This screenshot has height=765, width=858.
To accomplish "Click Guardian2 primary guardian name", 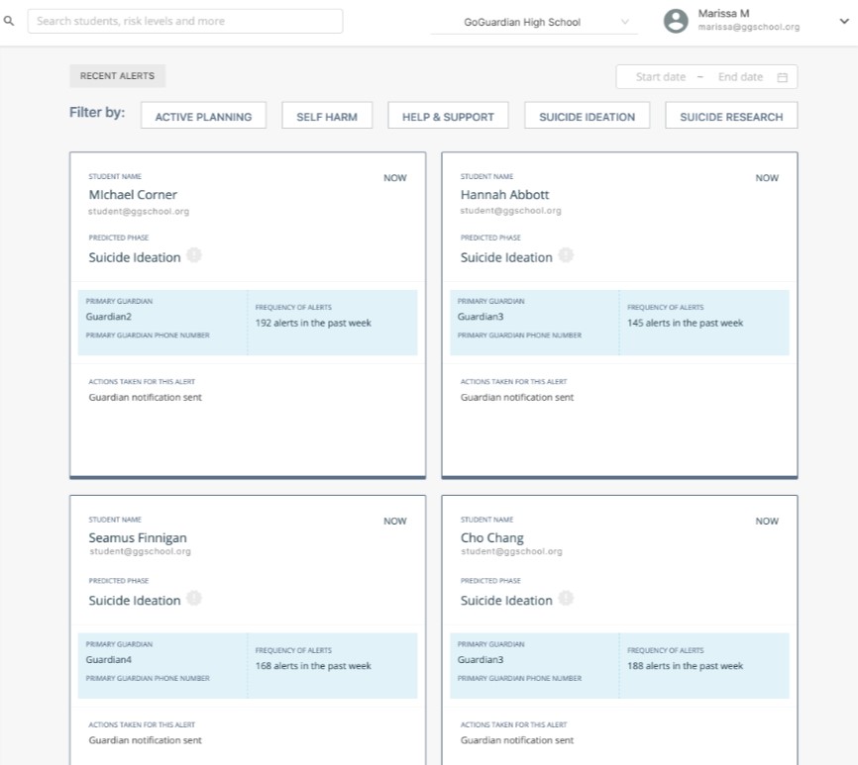I will [x=108, y=317].
